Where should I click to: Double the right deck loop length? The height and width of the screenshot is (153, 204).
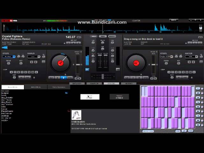(194, 72)
